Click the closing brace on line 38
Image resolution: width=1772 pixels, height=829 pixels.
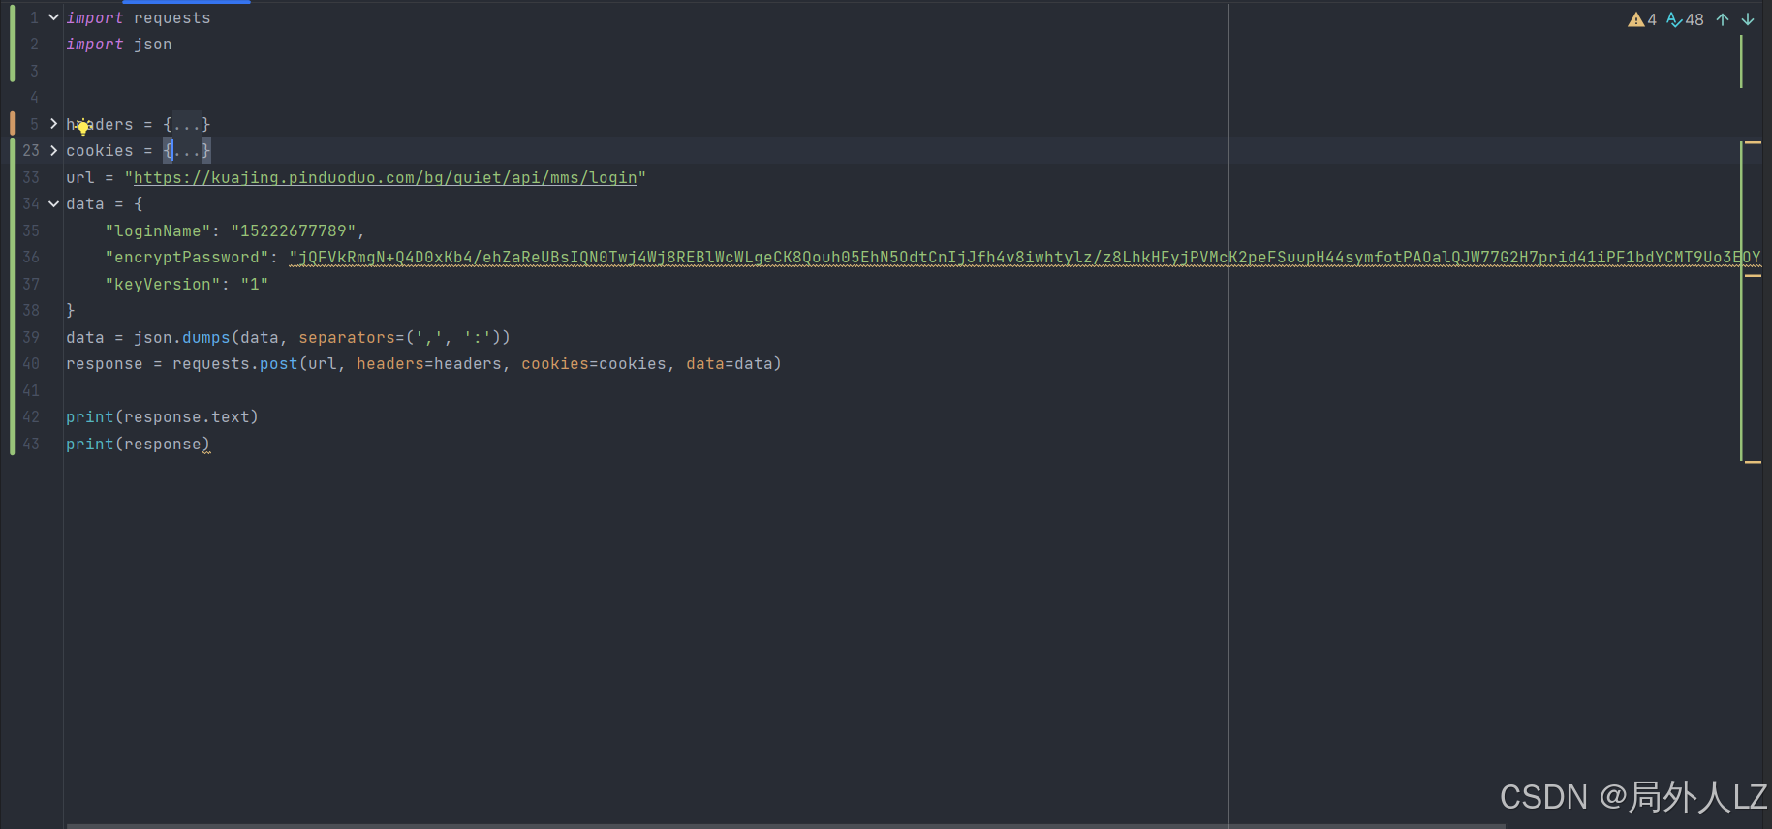click(x=71, y=310)
